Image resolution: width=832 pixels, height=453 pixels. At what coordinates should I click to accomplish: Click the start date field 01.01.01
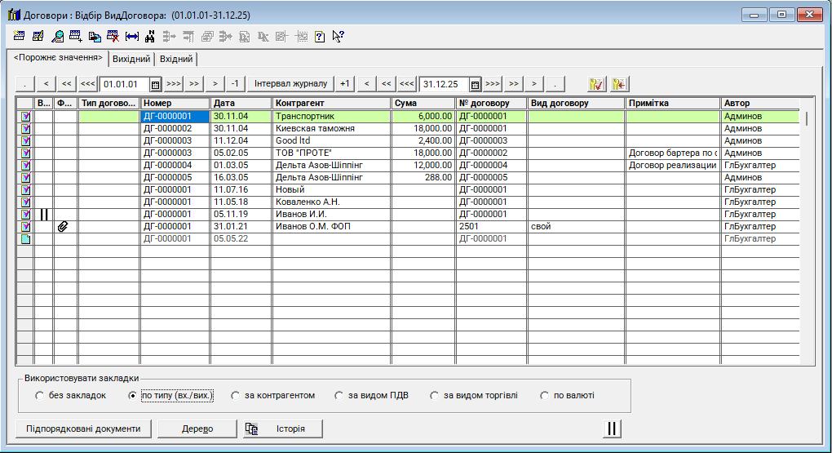pyautogui.click(x=124, y=84)
